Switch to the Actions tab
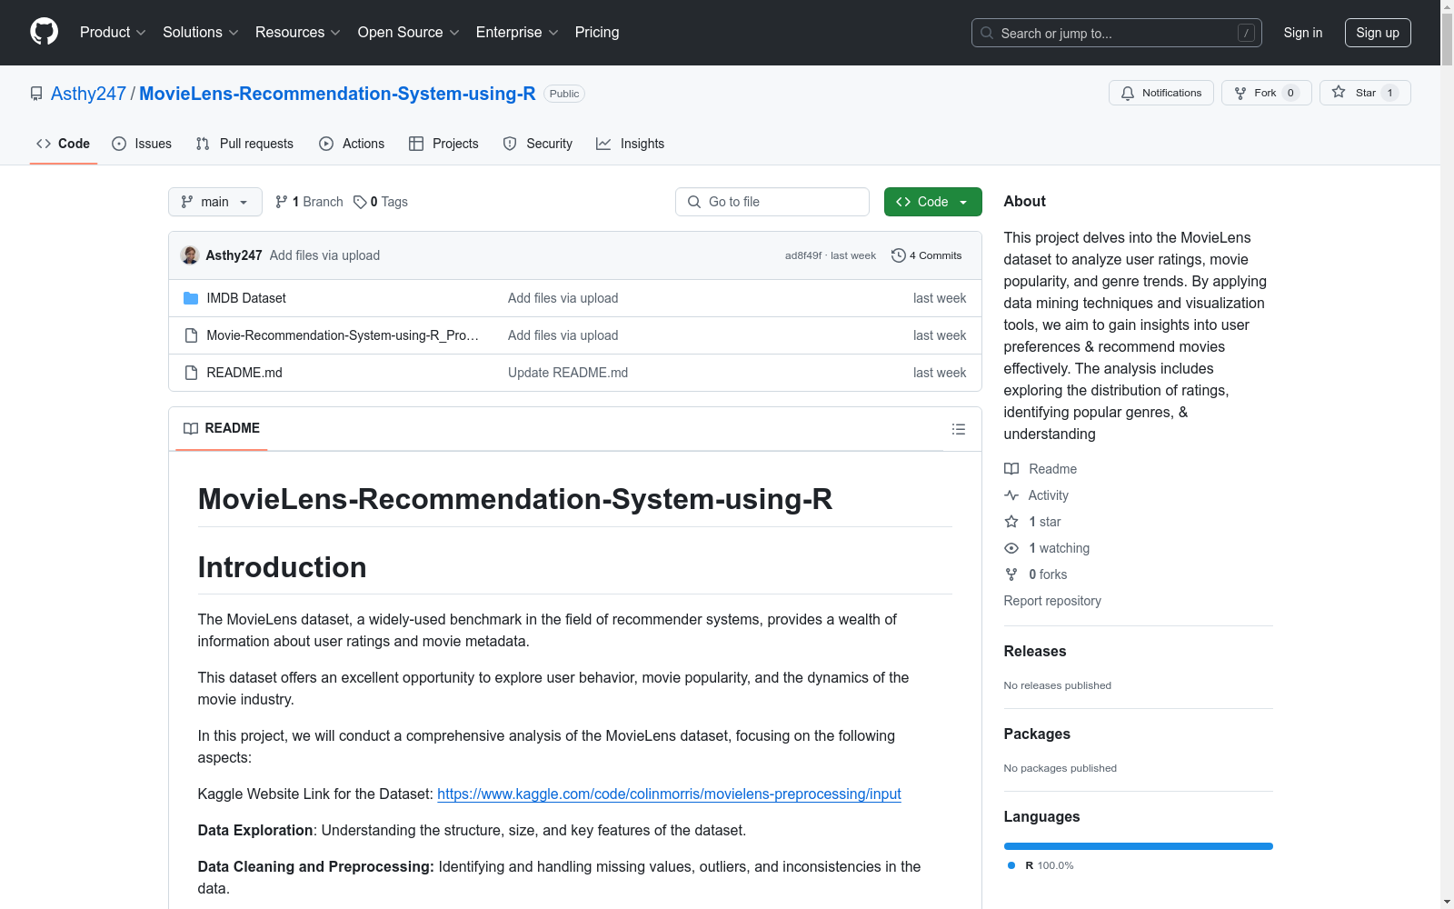Viewport: 1454px width, 909px height. click(x=352, y=144)
